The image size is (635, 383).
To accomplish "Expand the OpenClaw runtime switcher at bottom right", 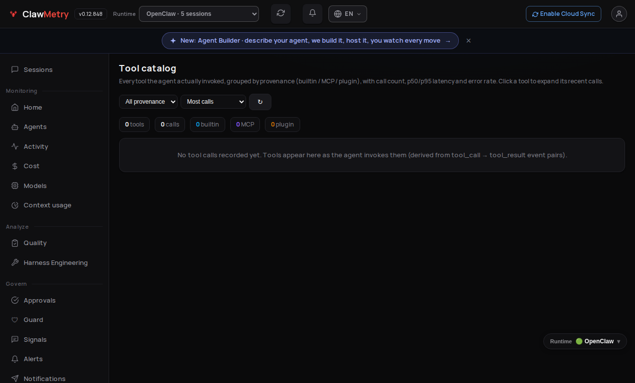I will 585,341.
